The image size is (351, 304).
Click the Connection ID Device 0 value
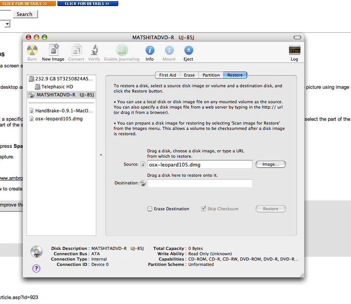(x=100, y=264)
